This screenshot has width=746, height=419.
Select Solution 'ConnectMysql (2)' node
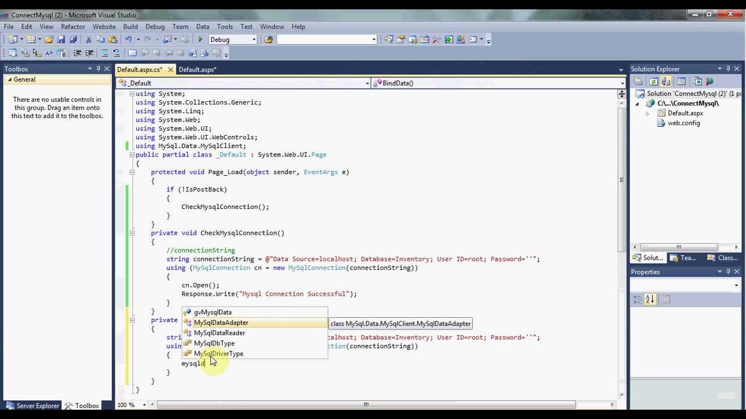[x=694, y=94]
